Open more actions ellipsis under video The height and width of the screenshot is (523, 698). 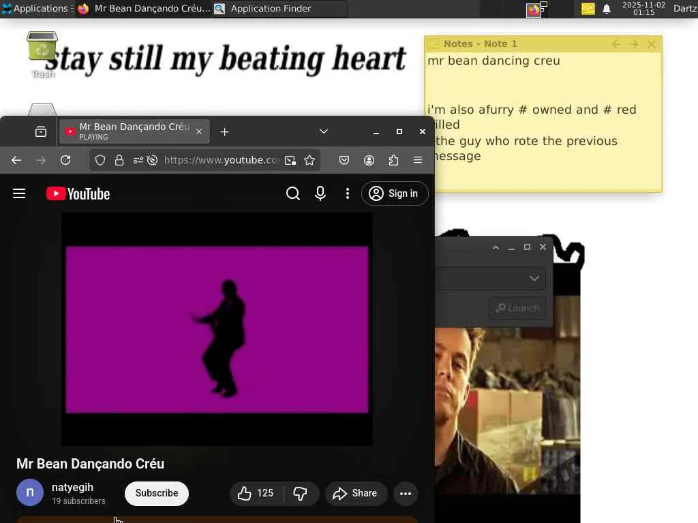click(406, 493)
